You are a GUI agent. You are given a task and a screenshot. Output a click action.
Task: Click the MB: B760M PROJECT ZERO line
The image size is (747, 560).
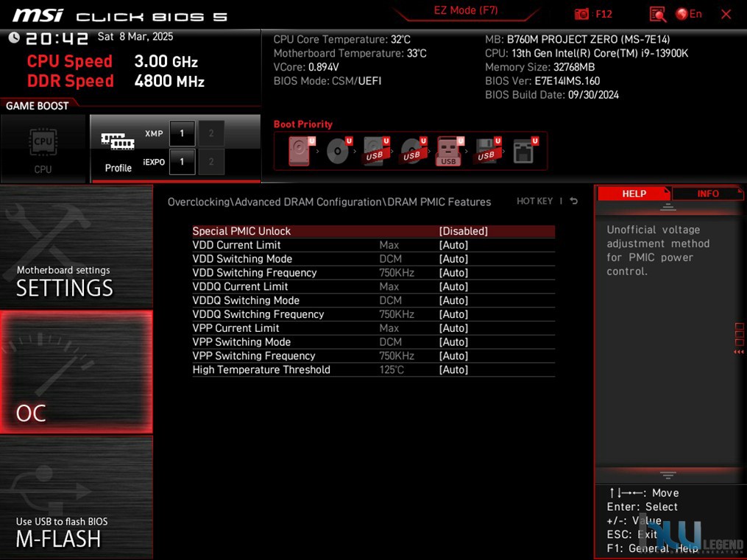pos(578,39)
